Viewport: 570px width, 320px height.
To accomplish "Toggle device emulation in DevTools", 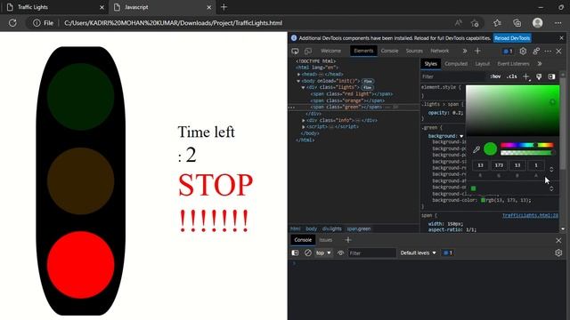I will point(308,52).
